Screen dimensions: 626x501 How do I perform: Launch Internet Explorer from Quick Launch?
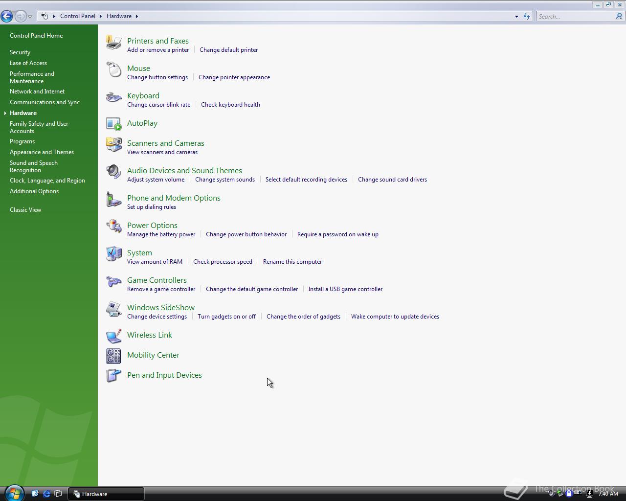coord(46,494)
